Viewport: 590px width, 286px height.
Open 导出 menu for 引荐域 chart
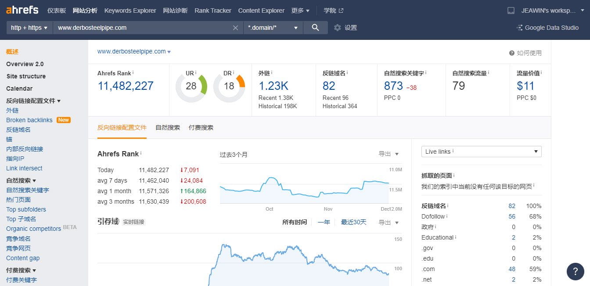389,222
